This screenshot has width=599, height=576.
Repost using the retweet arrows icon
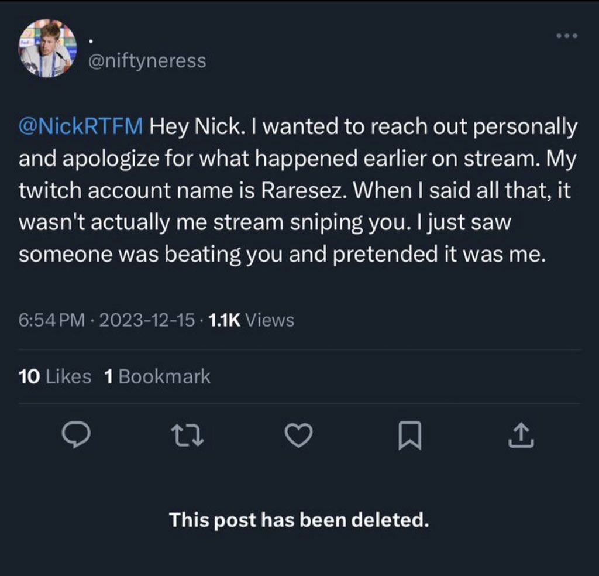click(187, 436)
